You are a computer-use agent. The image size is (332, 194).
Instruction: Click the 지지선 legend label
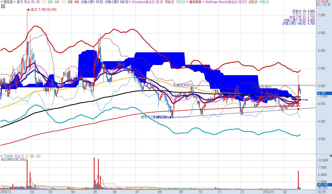(x=180, y=2)
